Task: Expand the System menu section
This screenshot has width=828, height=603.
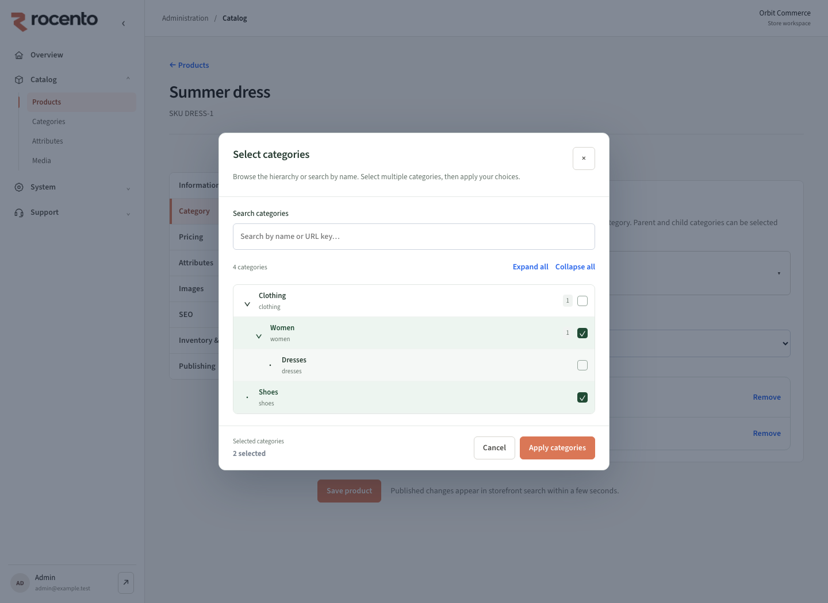Action: click(128, 188)
